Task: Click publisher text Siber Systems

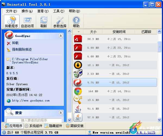Action: click(17, 84)
